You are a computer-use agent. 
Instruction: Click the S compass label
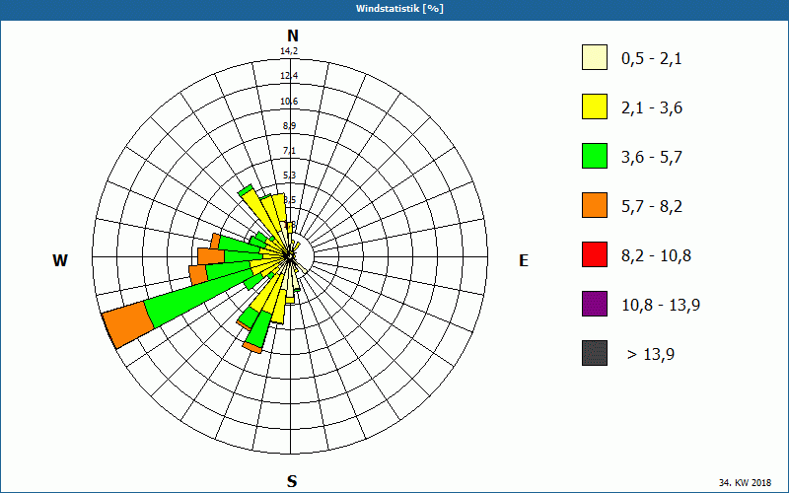(x=292, y=481)
